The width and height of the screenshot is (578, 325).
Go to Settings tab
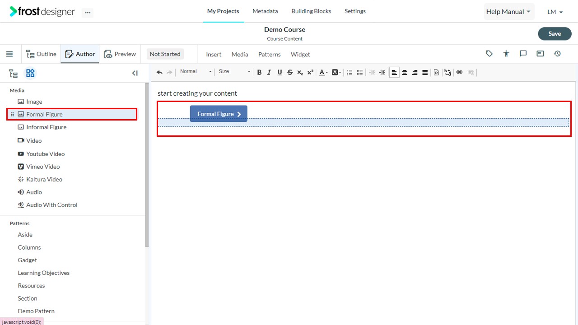[355, 11]
